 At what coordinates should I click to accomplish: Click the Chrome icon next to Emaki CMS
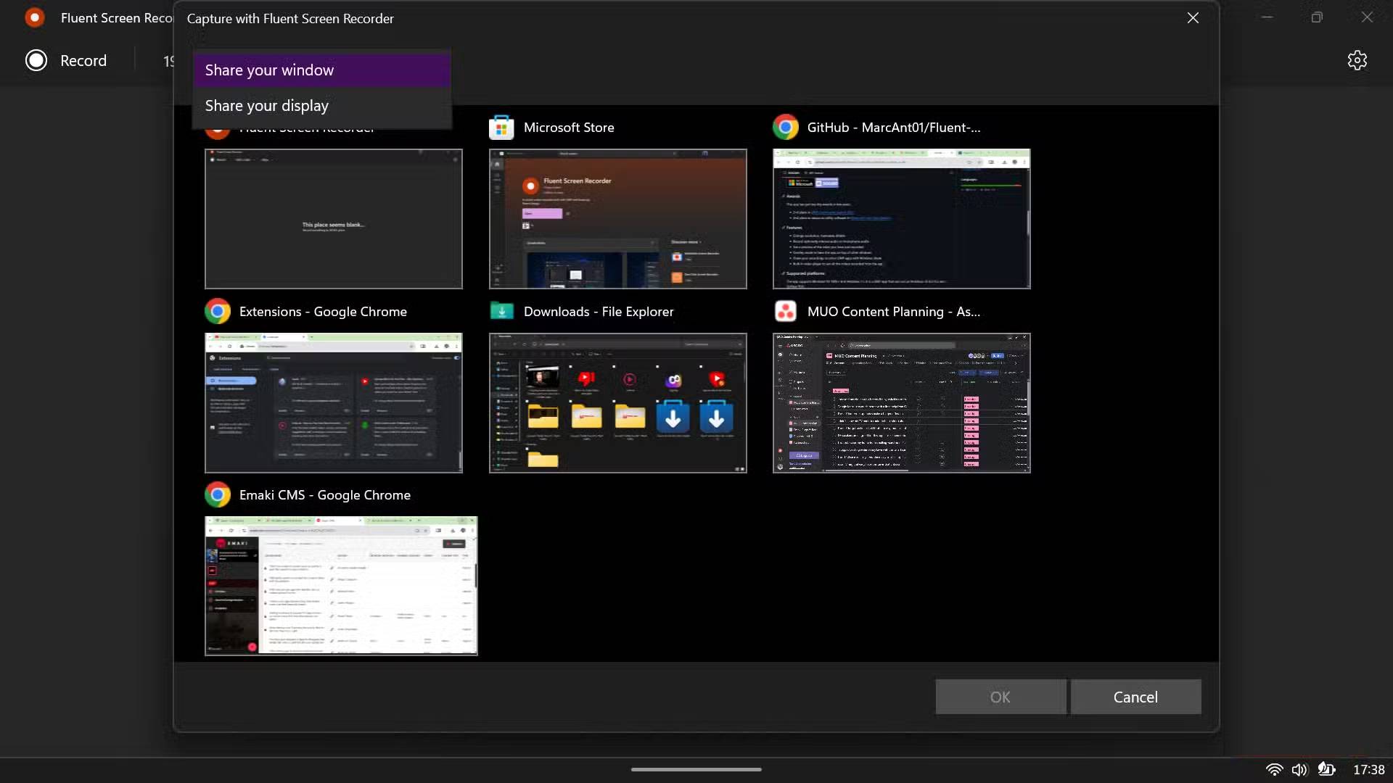click(217, 494)
